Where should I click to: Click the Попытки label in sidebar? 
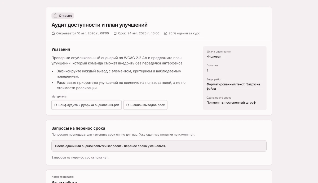tap(212, 65)
